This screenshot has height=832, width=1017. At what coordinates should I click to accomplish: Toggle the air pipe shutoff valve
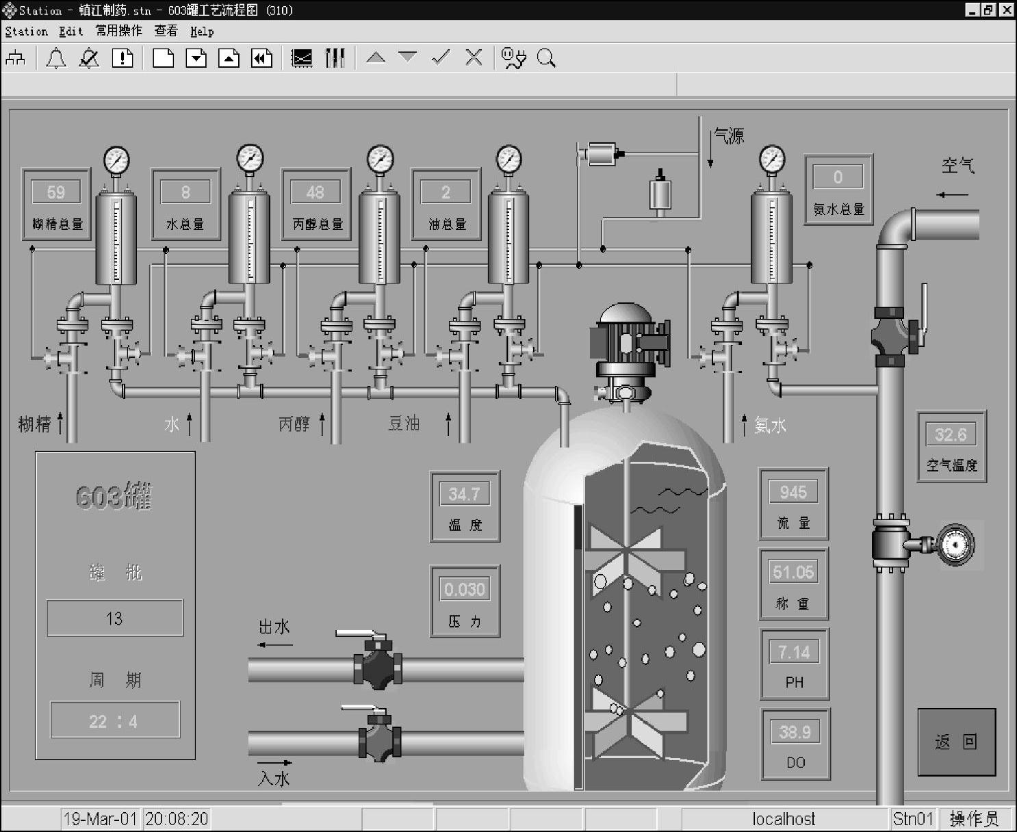892,337
